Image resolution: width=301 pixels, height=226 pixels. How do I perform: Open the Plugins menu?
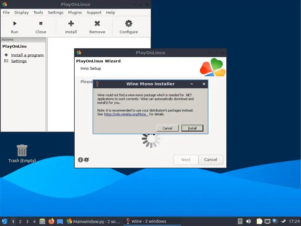click(x=75, y=12)
